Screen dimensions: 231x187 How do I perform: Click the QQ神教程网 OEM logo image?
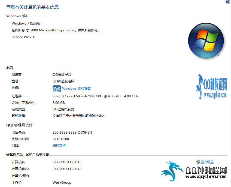click(211, 87)
